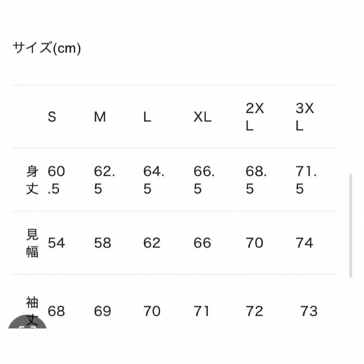This screenshot has width=364, height=364.
Task: Select the M size column header
Action: pyautogui.click(x=100, y=117)
